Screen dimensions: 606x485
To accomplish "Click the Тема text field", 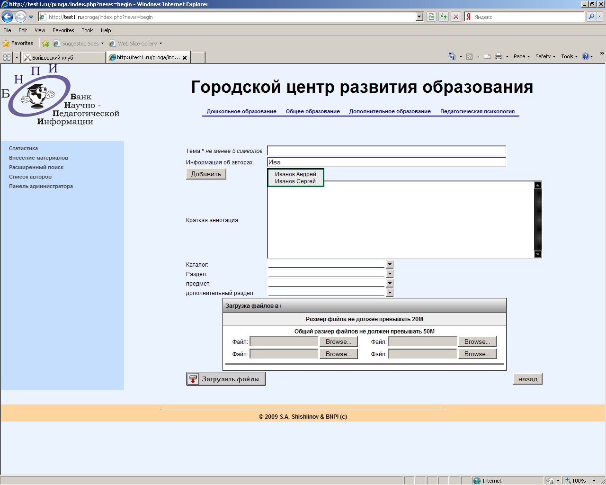I will pos(386,151).
